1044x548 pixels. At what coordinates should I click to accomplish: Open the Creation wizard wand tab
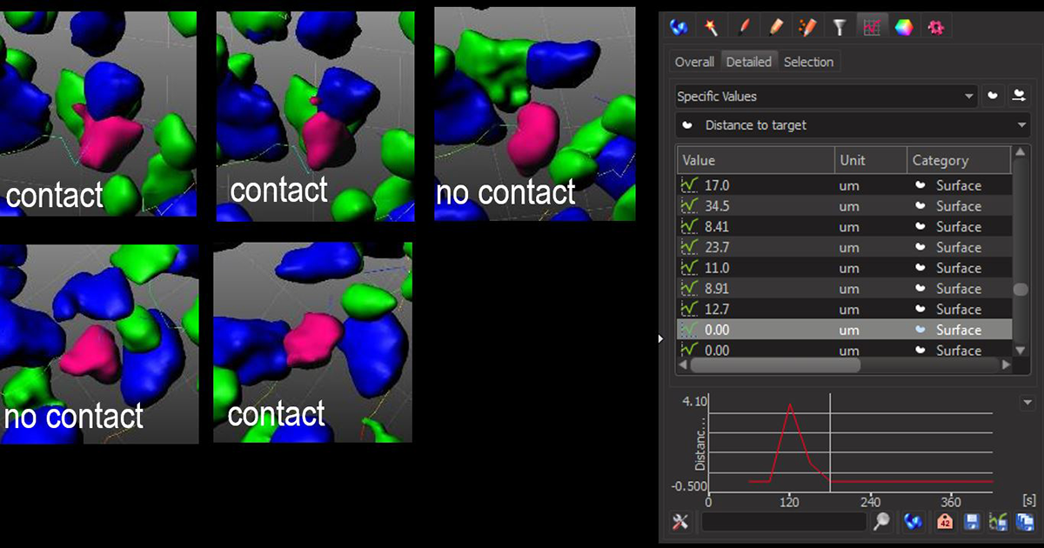tap(711, 28)
